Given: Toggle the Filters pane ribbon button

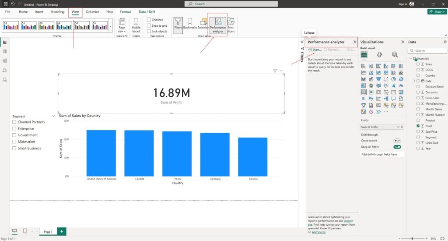Looking at the screenshot, I should [178, 24].
